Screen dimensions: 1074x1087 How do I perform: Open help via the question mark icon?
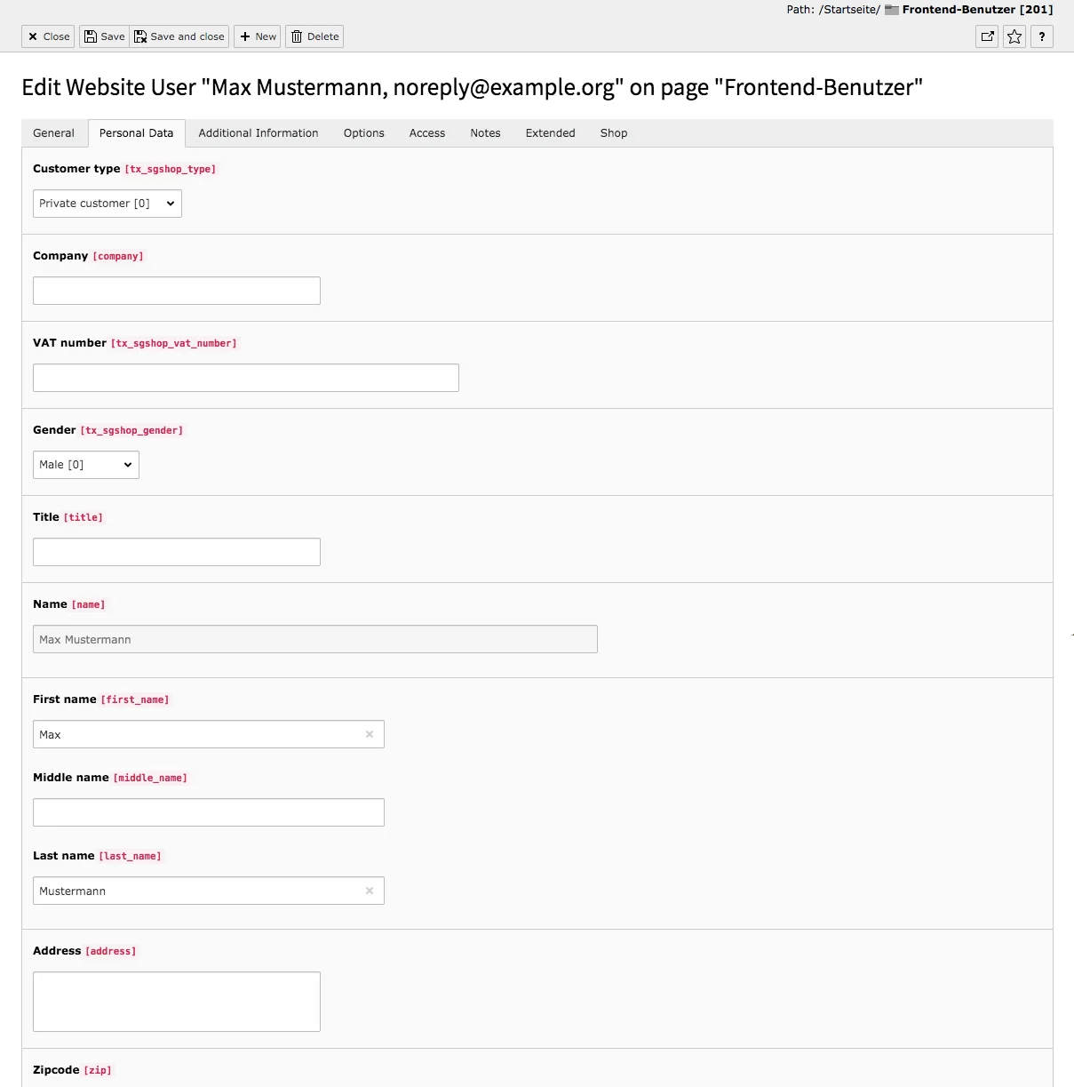tap(1041, 36)
